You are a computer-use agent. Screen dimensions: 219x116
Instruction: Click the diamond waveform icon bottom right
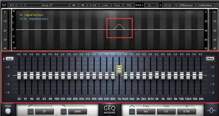coord(211,110)
